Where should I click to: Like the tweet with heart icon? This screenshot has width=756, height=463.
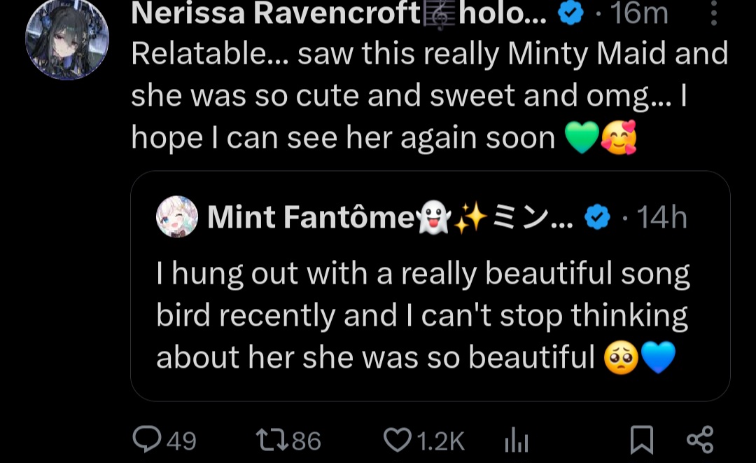click(x=398, y=440)
